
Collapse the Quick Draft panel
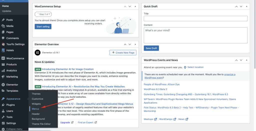pos(246,6)
